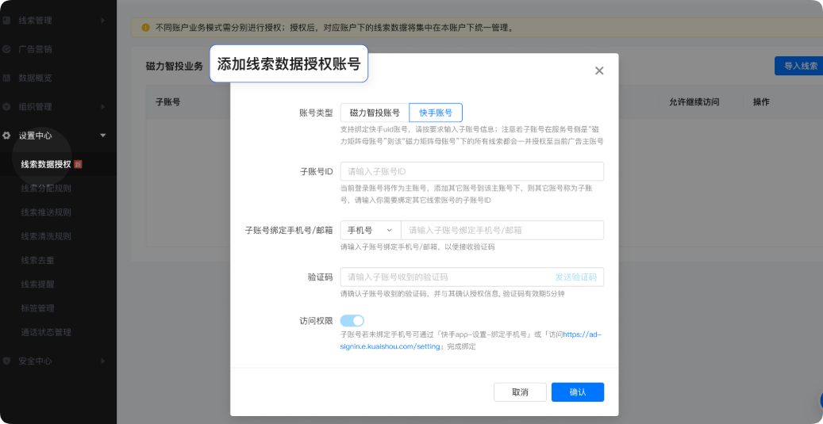Click the 子账号 column header
Image resolution: width=823 pixels, height=424 pixels.
(168, 102)
